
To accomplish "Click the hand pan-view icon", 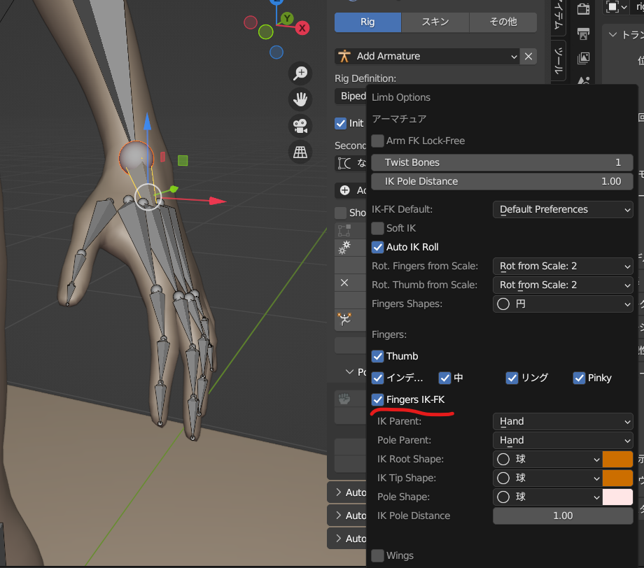I will (x=300, y=99).
